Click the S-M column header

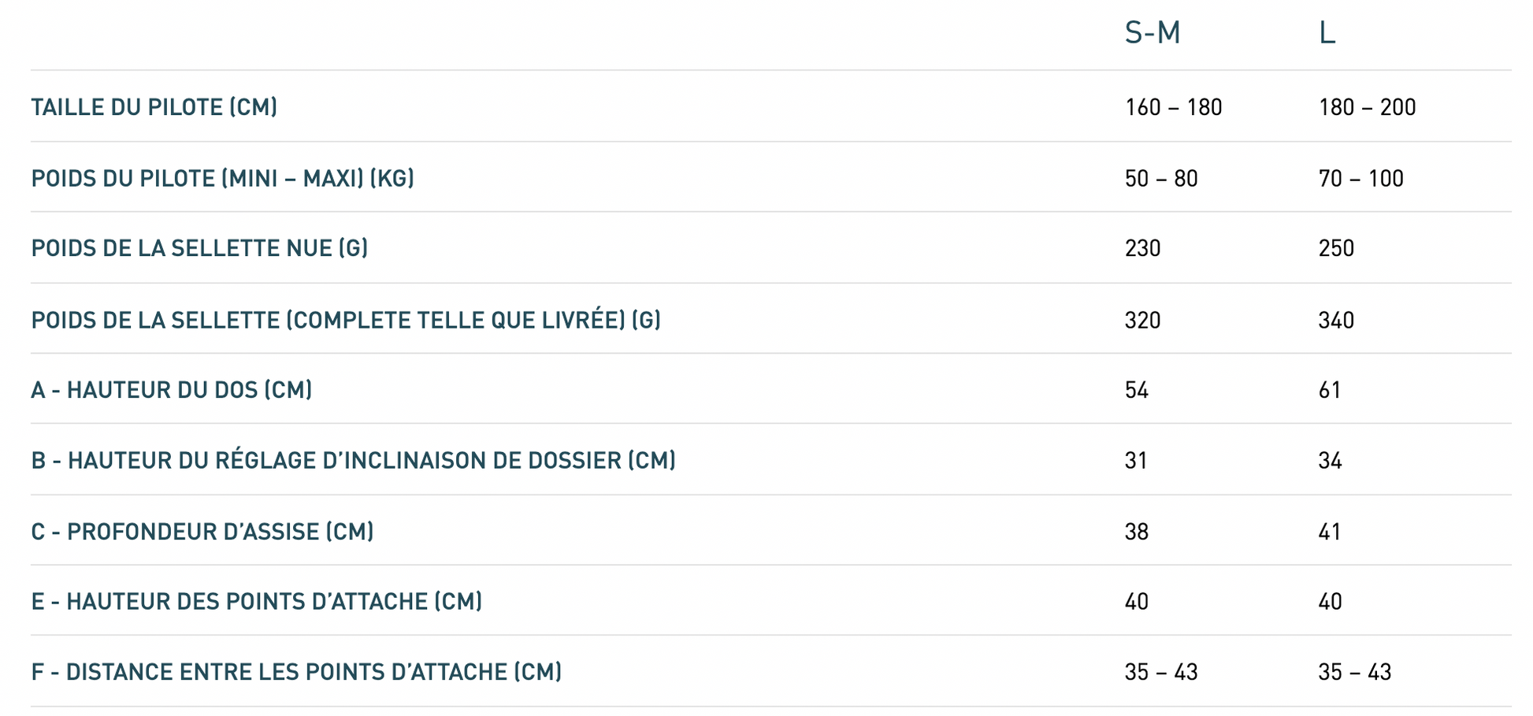(1152, 33)
